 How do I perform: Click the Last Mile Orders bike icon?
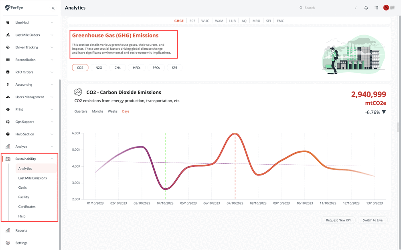(x=8, y=35)
